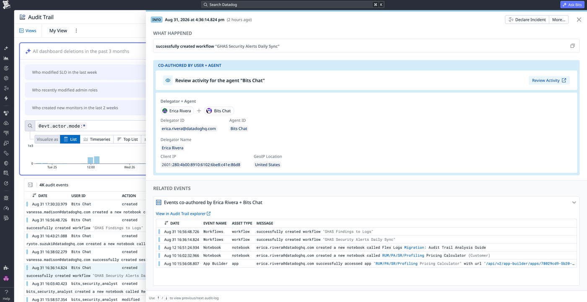Select the List visualization

click(x=70, y=139)
